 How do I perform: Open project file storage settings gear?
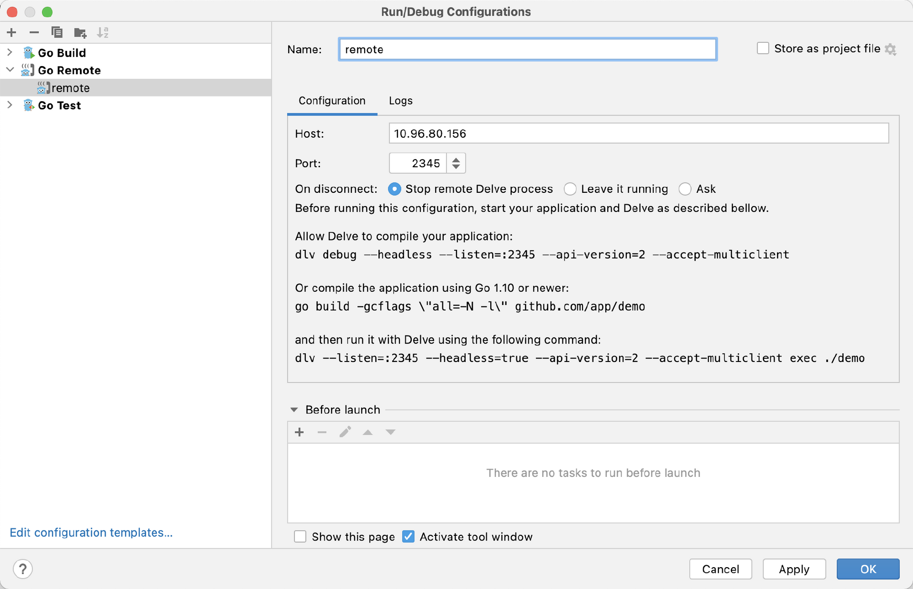click(890, 49)
